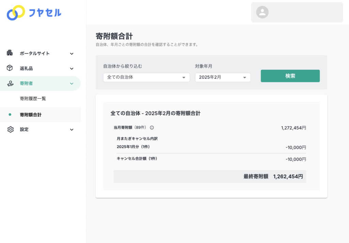Click the user avatar icon
349x243 pixels.
262,12
